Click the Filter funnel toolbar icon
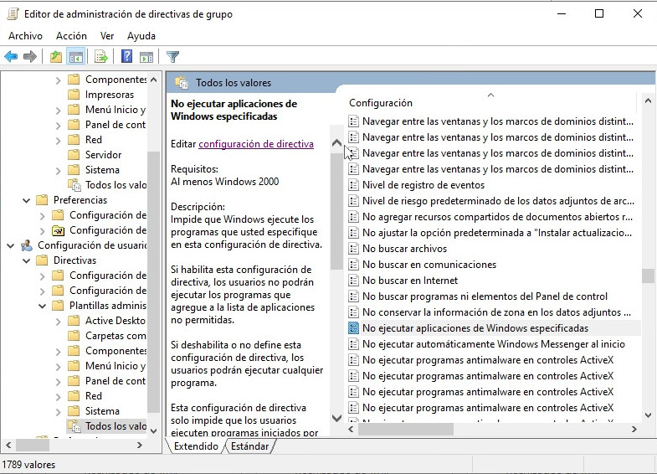 tap(172, 57)
